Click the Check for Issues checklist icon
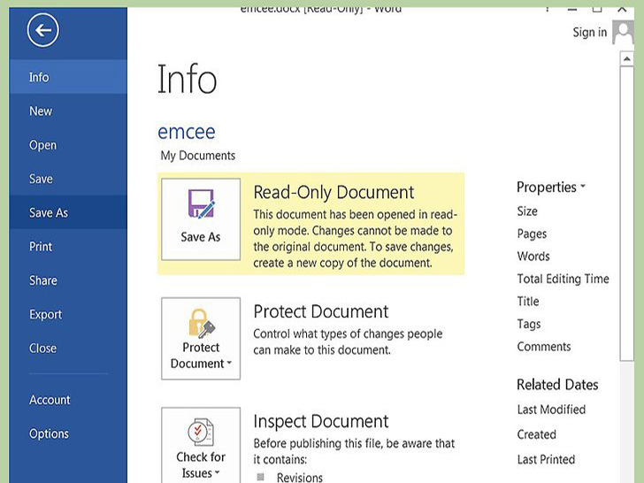 (201, 432)
